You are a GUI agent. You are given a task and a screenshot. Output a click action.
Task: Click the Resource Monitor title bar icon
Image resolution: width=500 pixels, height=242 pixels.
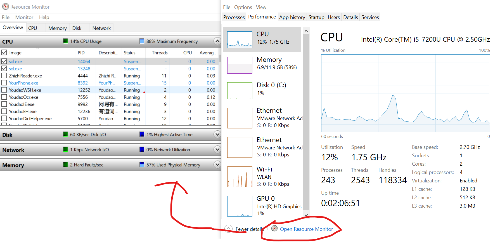(5, 6)
